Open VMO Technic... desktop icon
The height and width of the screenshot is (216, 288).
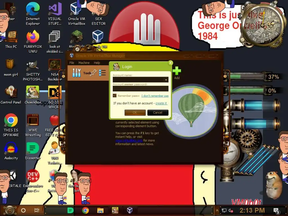(x=55, y=153)
